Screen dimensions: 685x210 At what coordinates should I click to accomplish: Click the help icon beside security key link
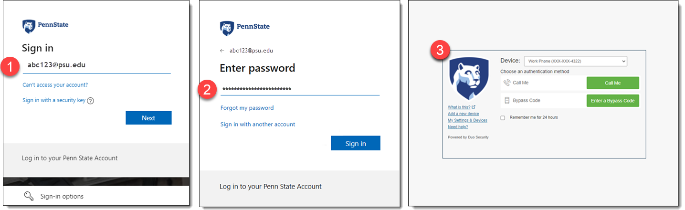[91, 101]
